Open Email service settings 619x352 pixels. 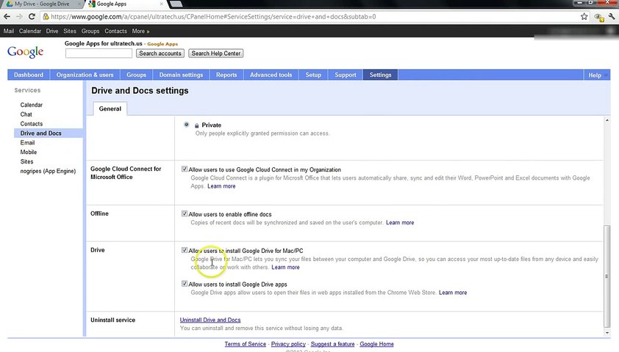click(x=27, y=143)
